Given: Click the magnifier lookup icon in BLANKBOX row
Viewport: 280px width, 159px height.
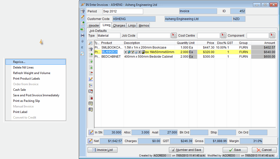Looking at the screenshot, I should (x=129, y=52).
